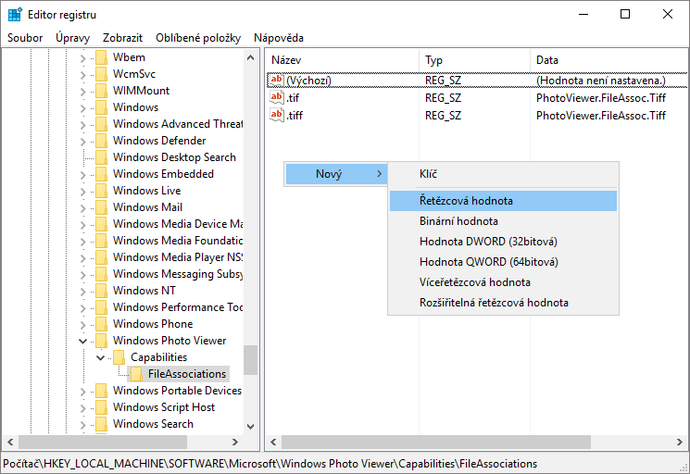Select the Windows Search tree item

point(153,424)
